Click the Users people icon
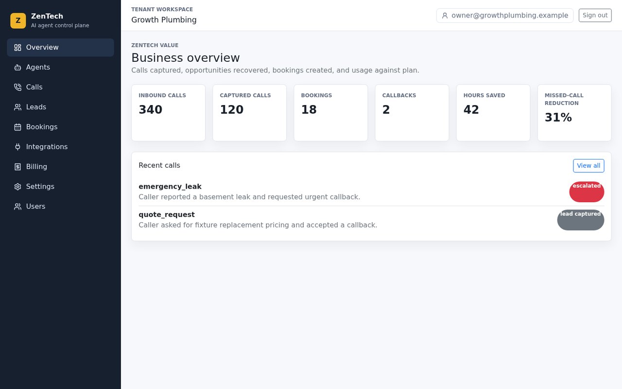Screen dimensions: 622x389 17,207
